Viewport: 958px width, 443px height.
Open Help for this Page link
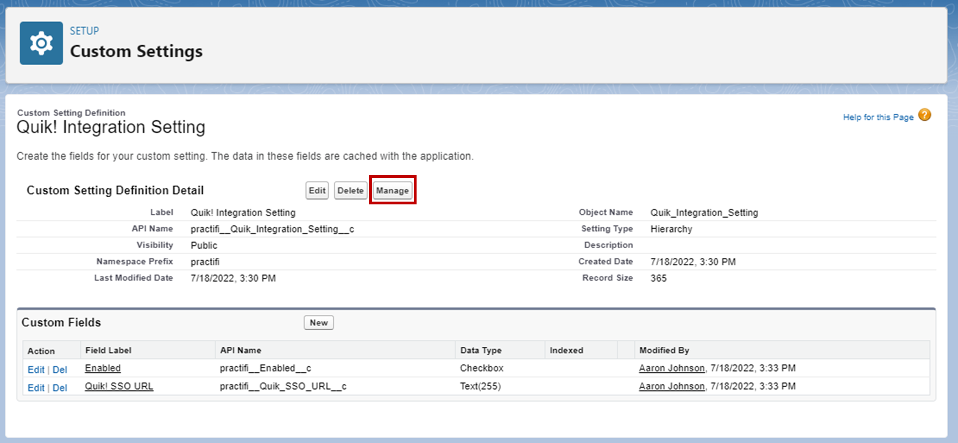[878, 117]
